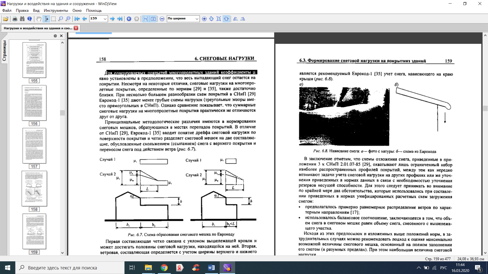Viewport: 488px width, 274px height.
Task: Choose the rectangle selection tool
Action: (53, 19)
